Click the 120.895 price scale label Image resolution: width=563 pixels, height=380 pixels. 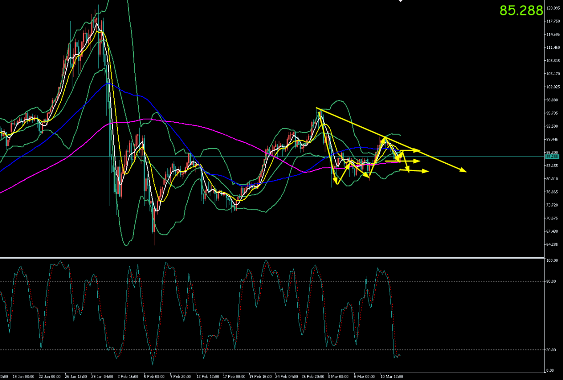(x=553, y=8)
